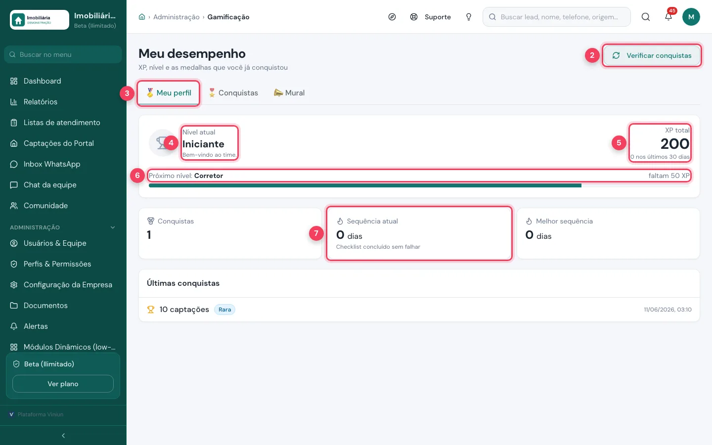Click the Imobiliária logo in sidebar
This screenshot has height=445, width=712.
[40, 20]
